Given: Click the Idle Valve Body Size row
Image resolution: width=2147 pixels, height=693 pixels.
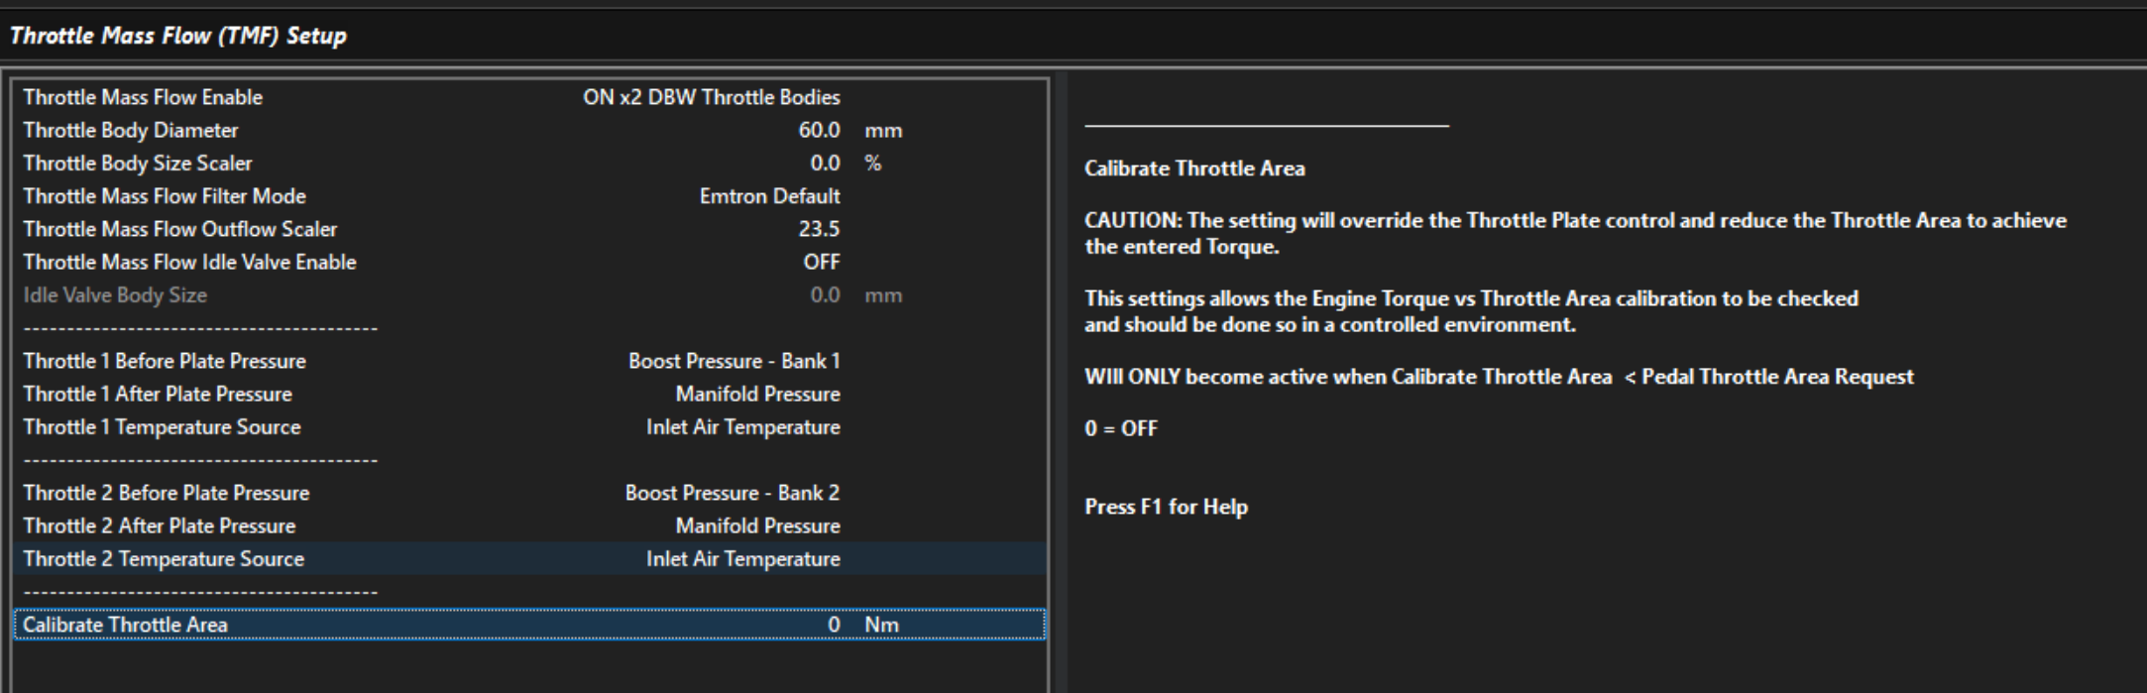Looking at the screenshot, I should pyautogui.click(x=529, y=294).
